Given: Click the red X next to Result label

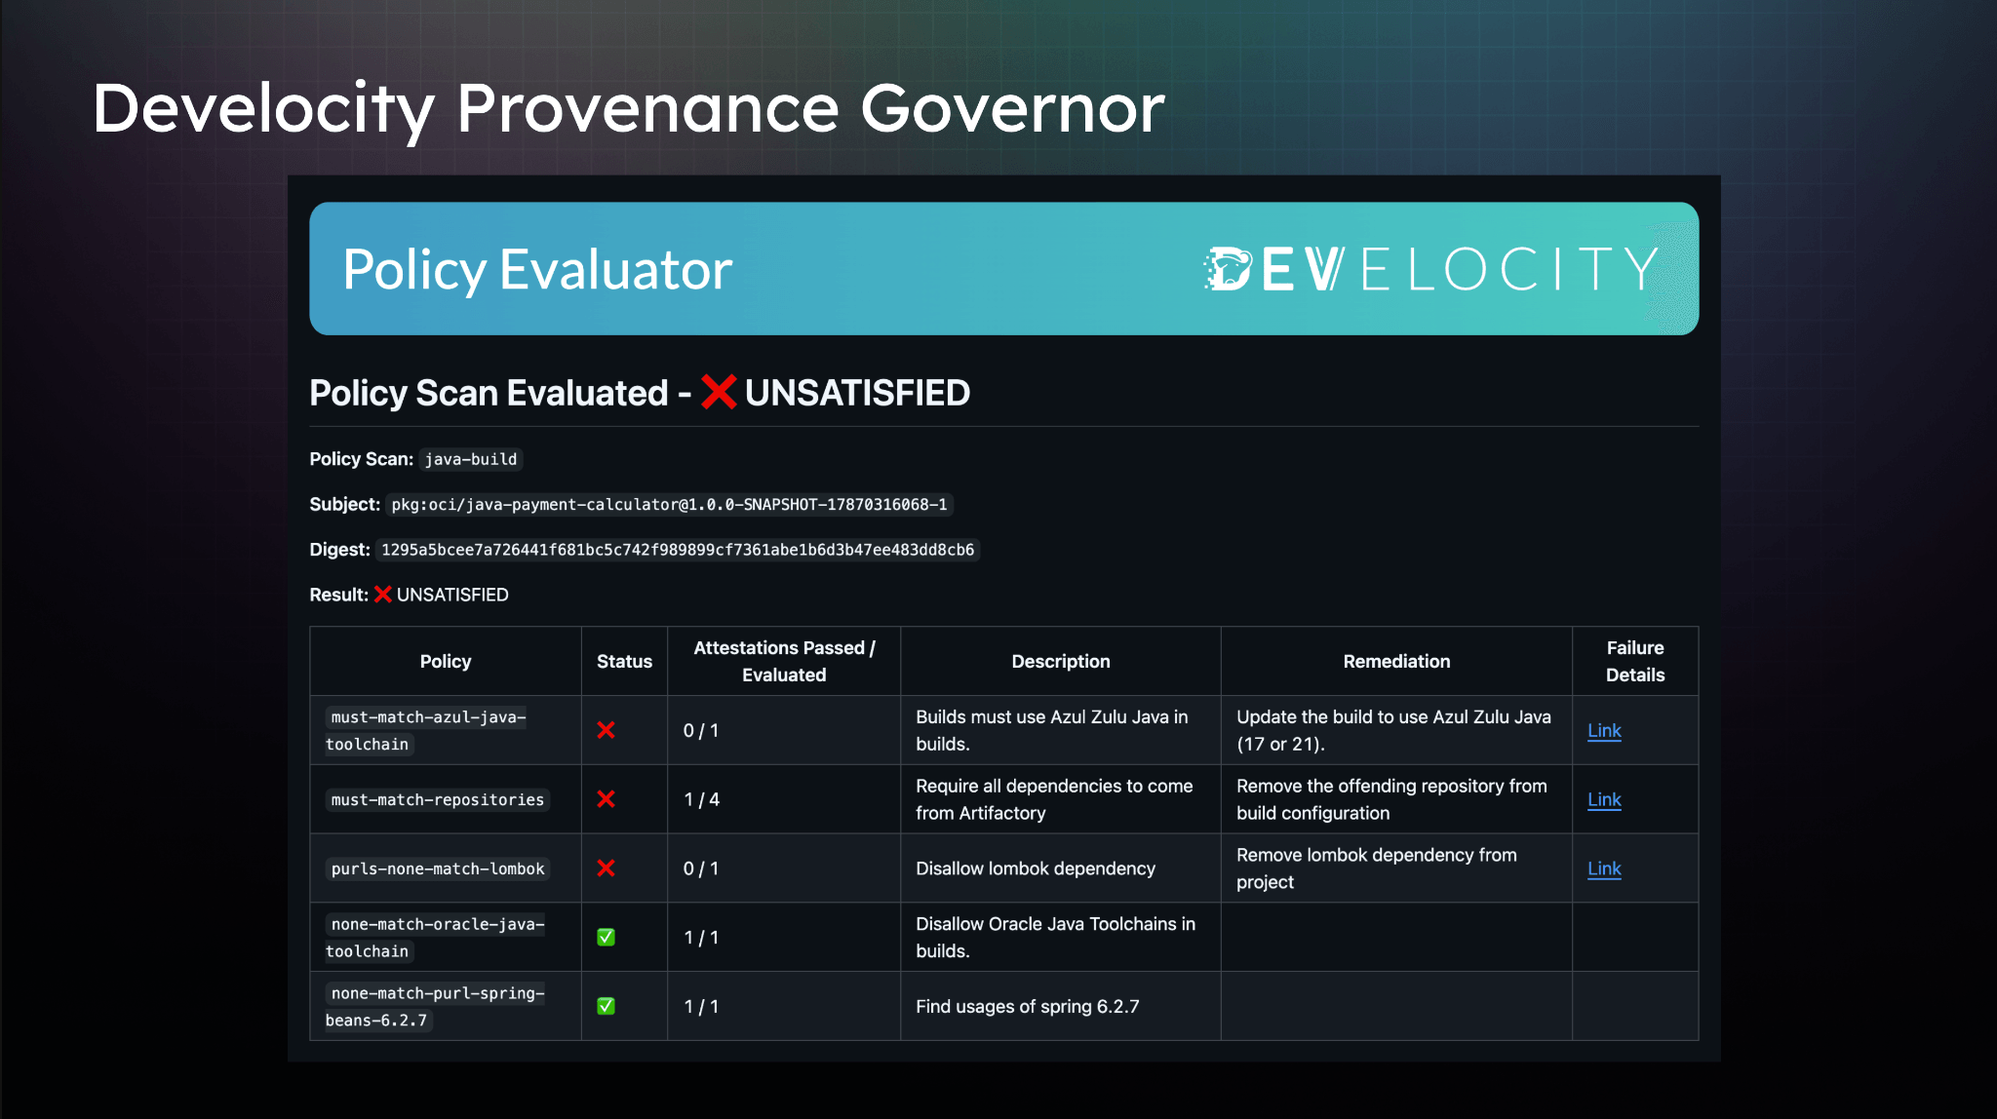Looking at the screenshot, I should click(381, 594).
